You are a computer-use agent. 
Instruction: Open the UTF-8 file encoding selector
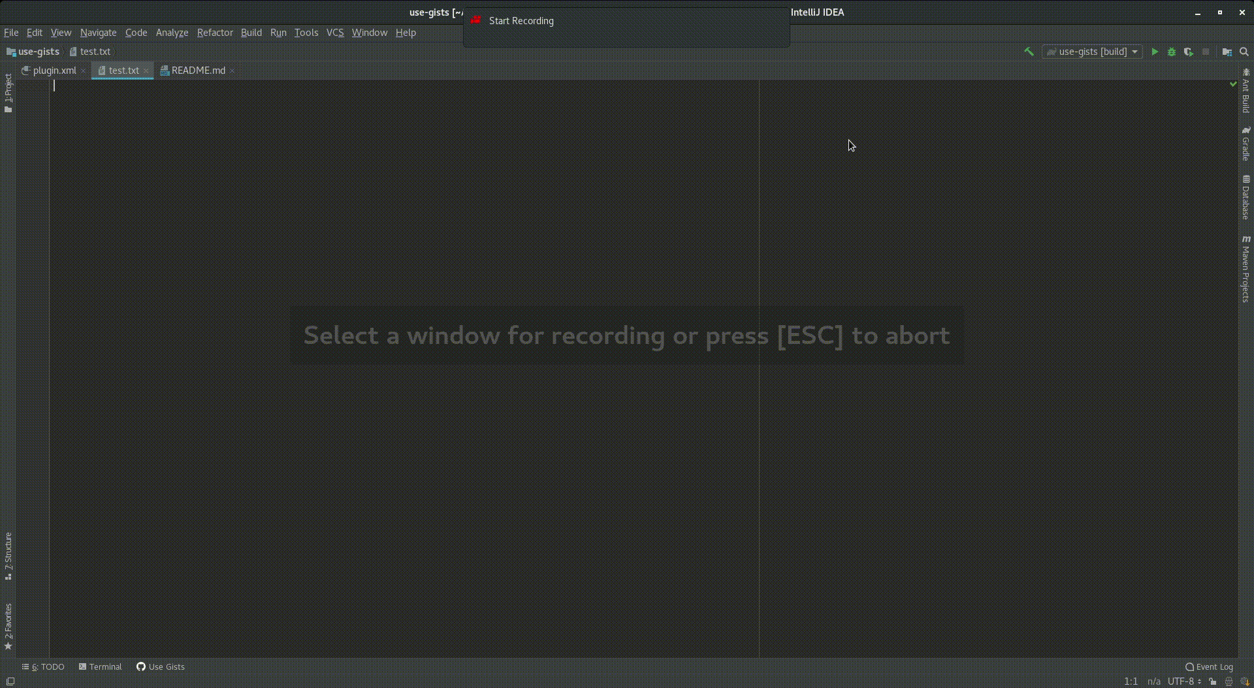coord(1183,681)
